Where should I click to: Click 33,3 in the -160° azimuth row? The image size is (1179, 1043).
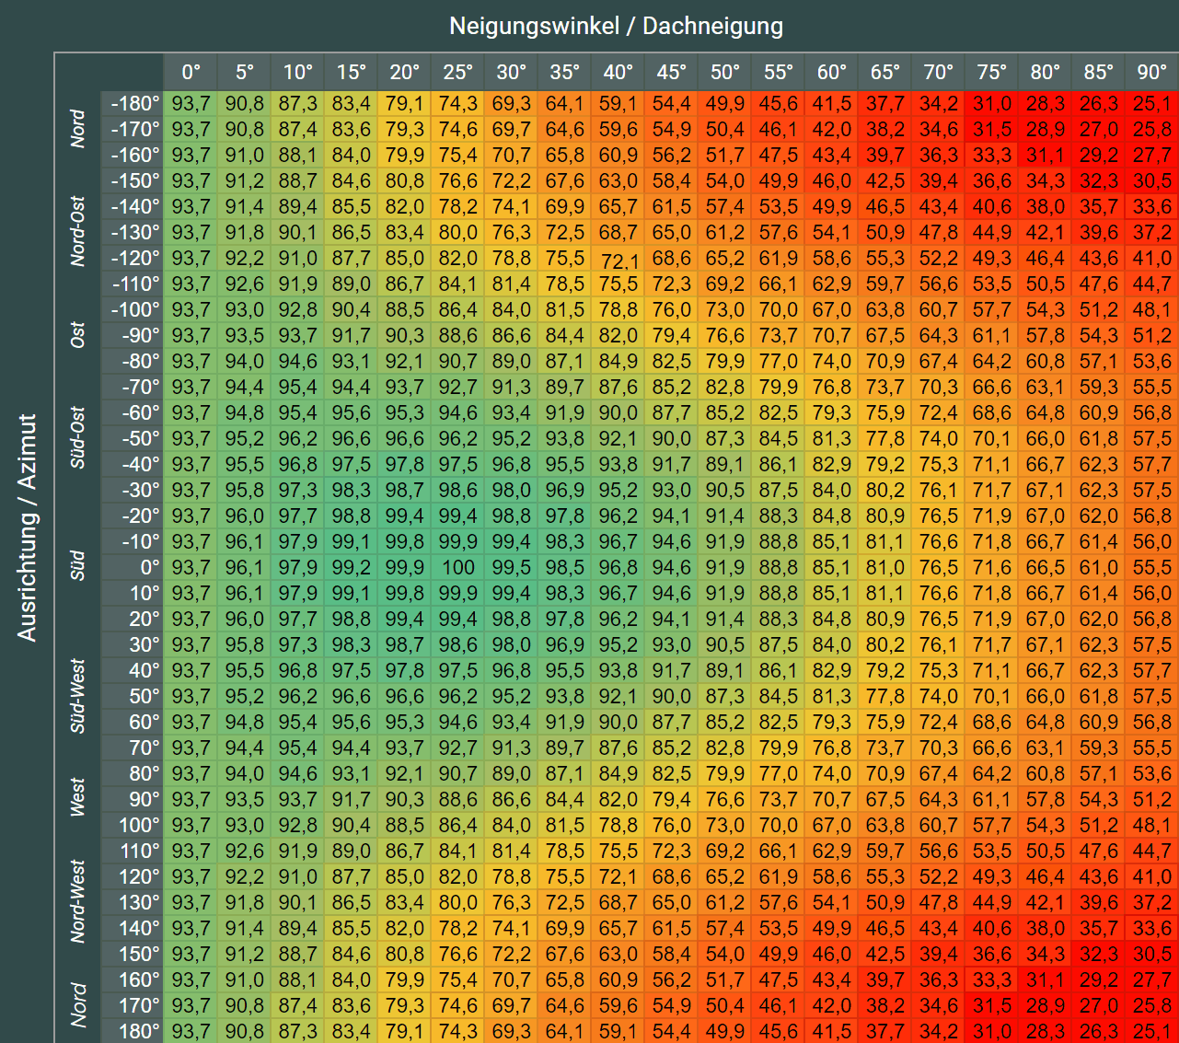(992, 156)
